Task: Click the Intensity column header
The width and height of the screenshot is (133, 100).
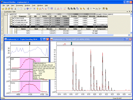Action: coord(92,16)
